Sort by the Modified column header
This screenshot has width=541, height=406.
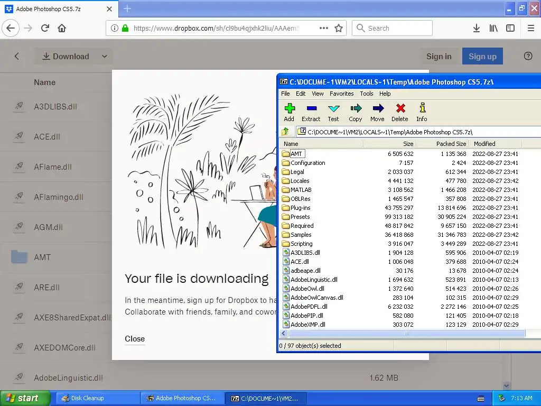pyautogui.click(x=496, y=144)
